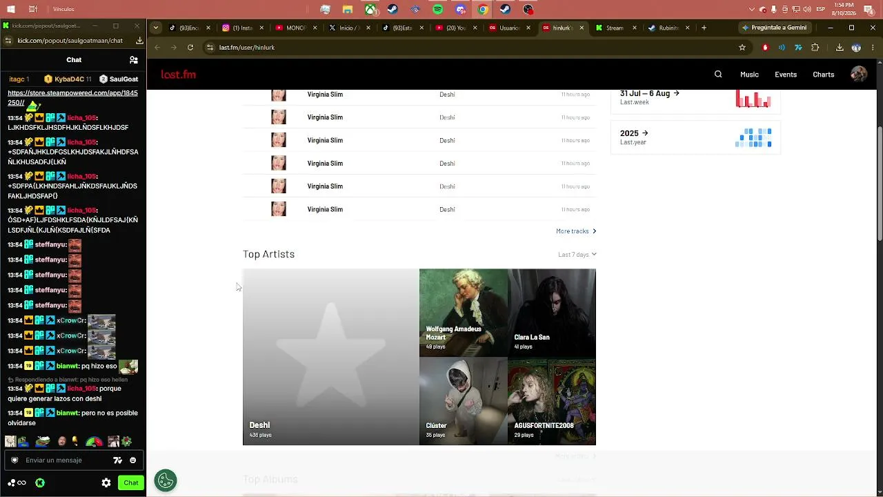Open chat settings gear in Kick
Viewport: 883px width, 497px height.
pos(106,483)
